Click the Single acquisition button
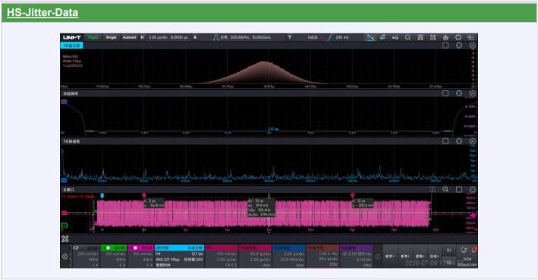This screenshot has width=538, height=280. click(111, 37)
